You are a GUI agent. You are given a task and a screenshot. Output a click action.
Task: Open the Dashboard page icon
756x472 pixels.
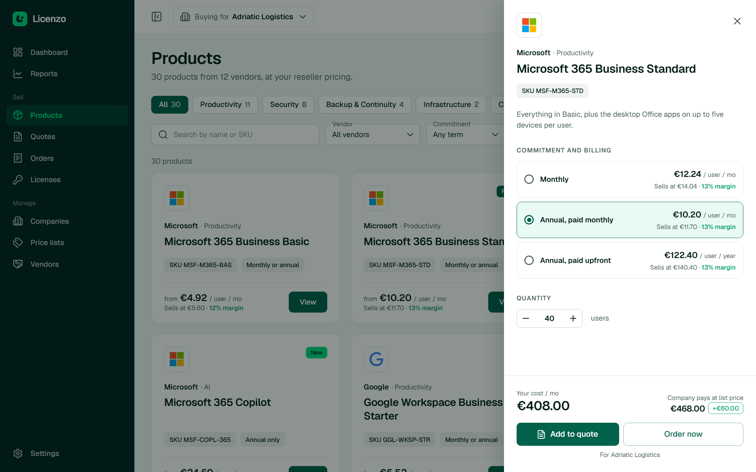pos(18,52)
